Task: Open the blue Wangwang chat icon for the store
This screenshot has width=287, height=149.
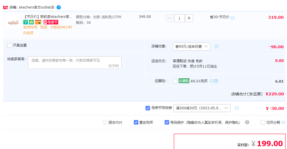Action: click(x=59, y=7)
